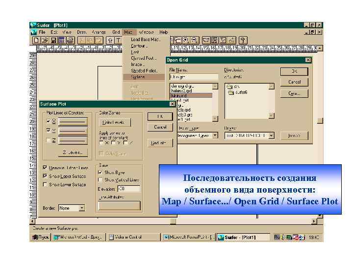Click the contour map toolbar icon
The width and height of the screenshot is (353, 264).
coord(206,41)
